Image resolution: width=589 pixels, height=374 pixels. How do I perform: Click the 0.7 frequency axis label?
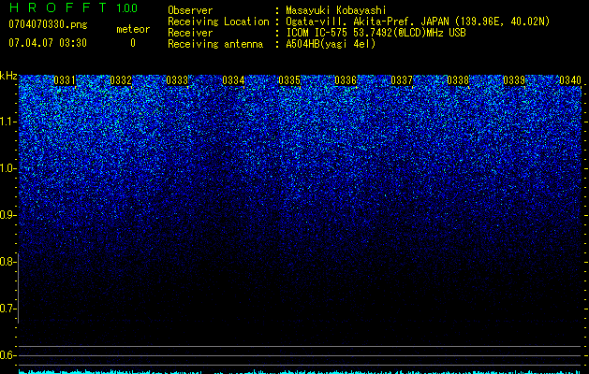point(8,309)
